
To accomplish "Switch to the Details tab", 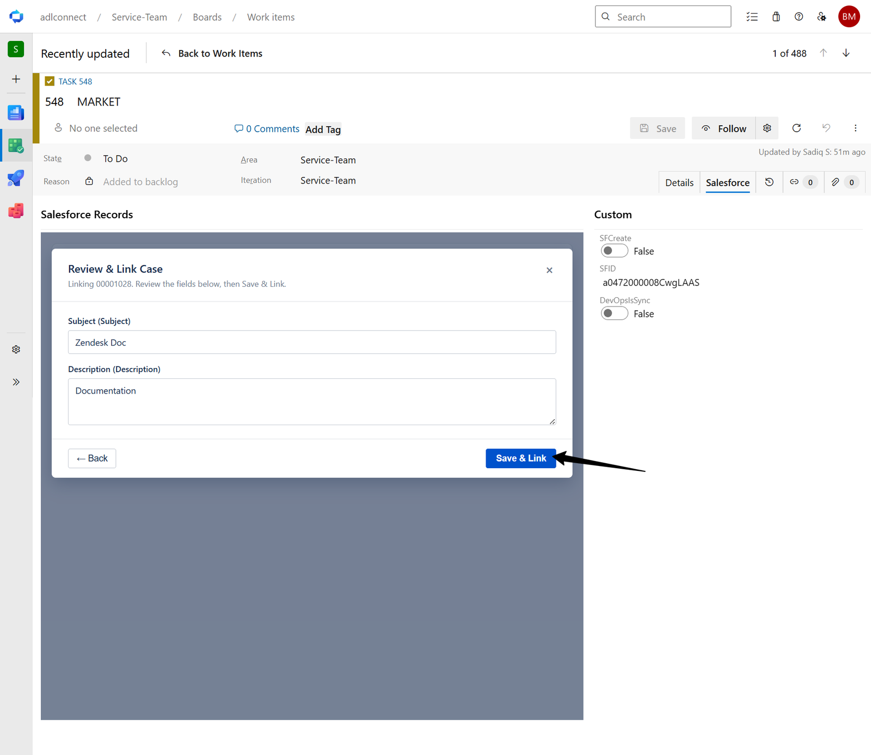I will point(679,182).
